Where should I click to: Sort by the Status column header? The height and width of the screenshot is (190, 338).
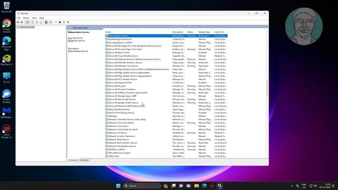[x=190, y=32]
